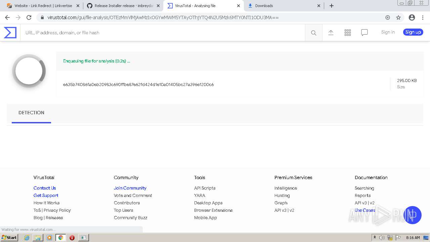This screenshot has height=242, width=430.
Task: Click the file hash e635b740... text
Action: (x=138, y=84)
